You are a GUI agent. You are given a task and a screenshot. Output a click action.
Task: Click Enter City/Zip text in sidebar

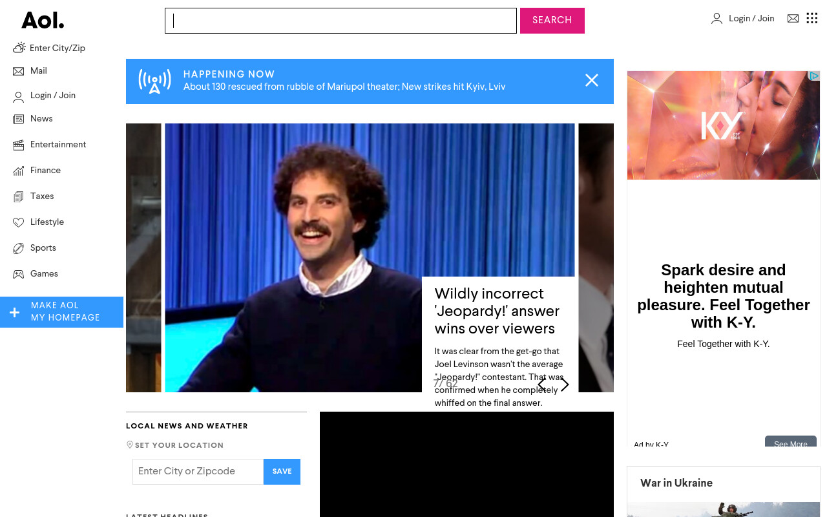pyautogui.click(x=58, y=48)
